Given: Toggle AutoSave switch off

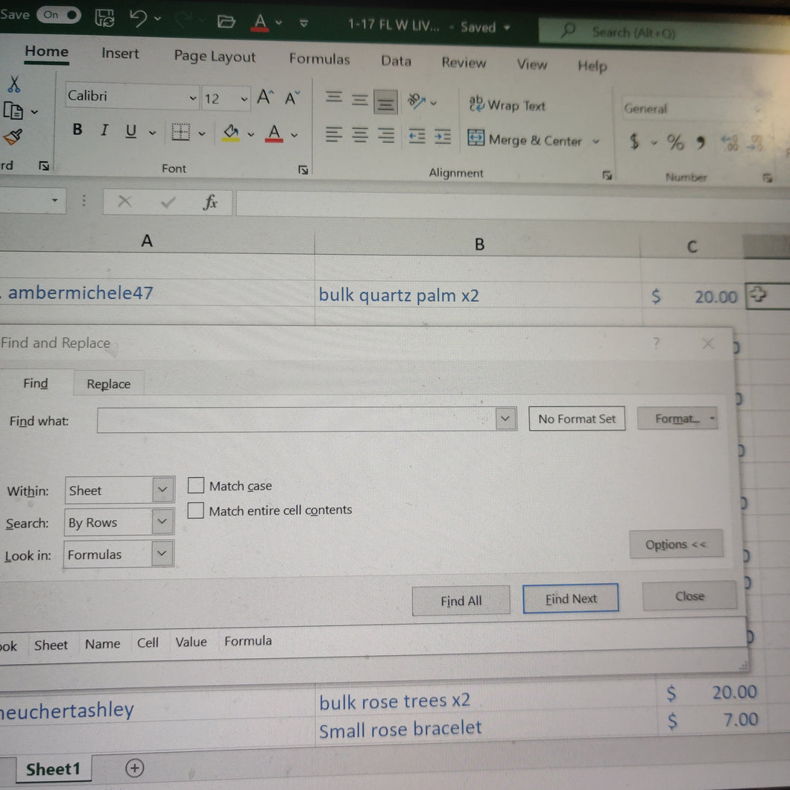Looking at the screenshot, I should coord(58,15).
